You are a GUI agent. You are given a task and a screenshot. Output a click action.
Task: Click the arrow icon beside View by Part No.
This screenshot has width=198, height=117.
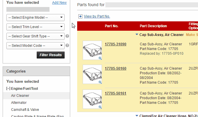point(80,16)
